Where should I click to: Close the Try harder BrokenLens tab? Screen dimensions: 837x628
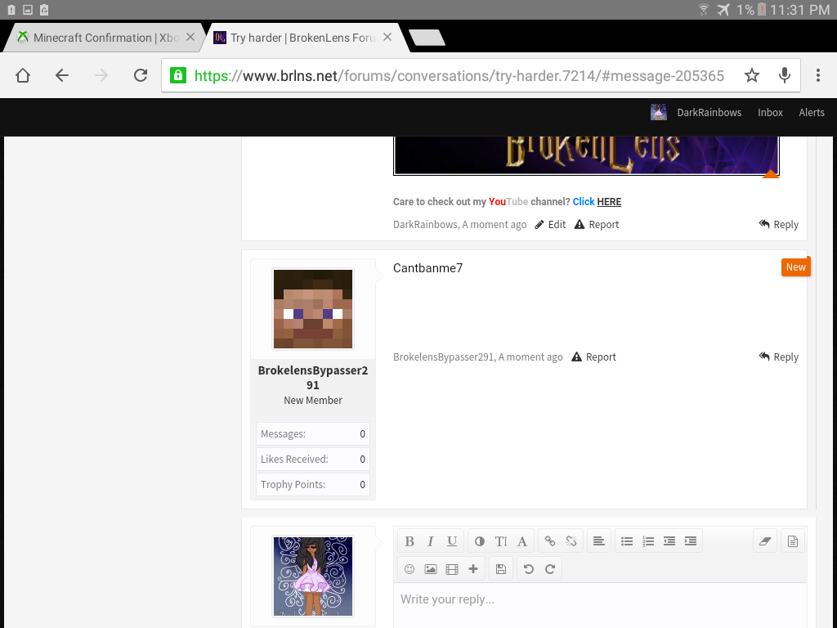pyautogui.click(x=387, y=37)
